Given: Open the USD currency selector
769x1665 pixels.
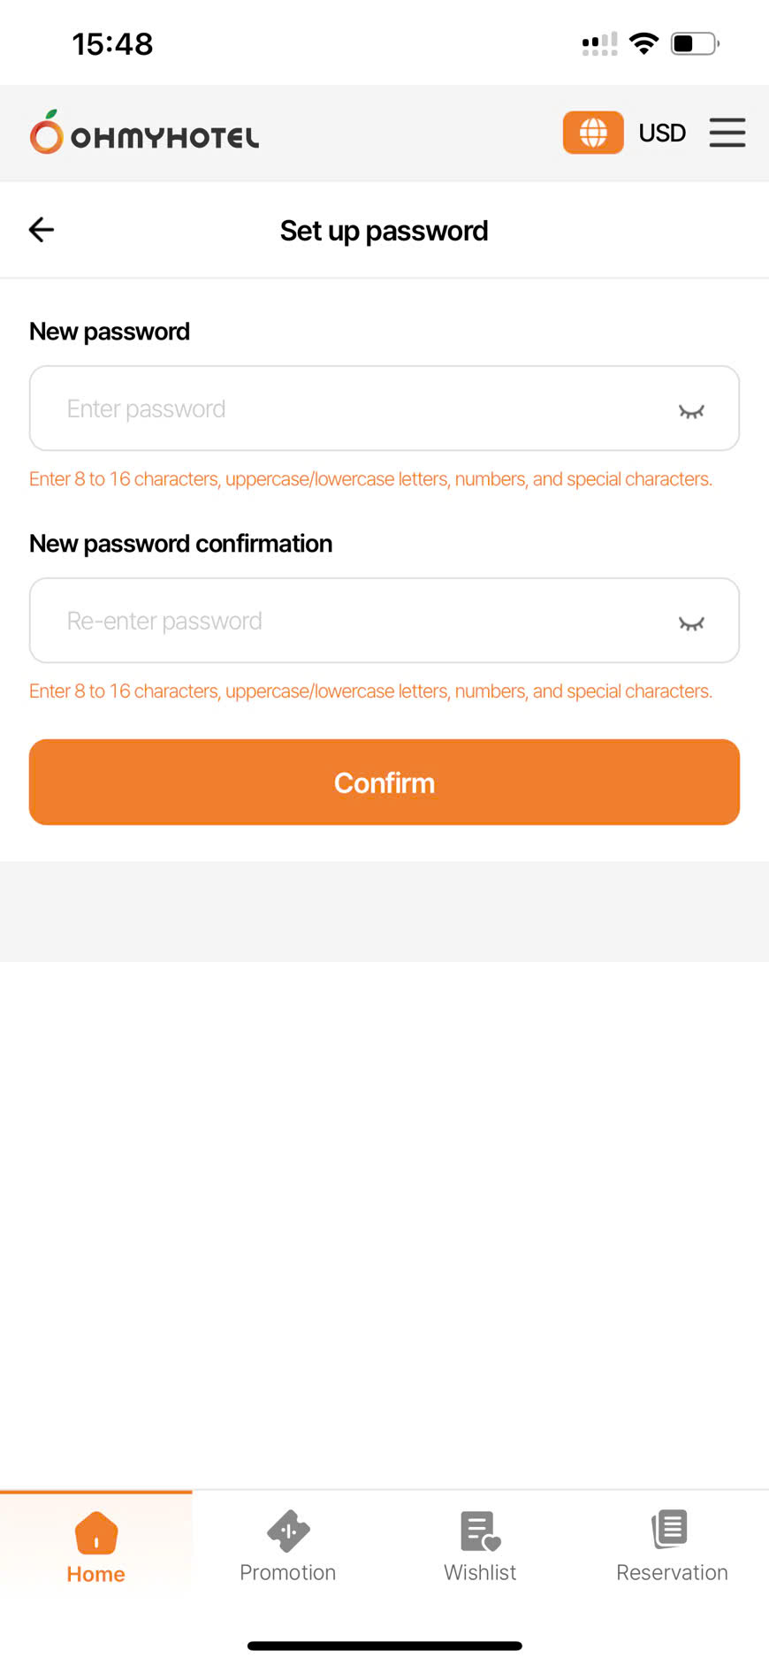Looking at the screenshot, I should pos(662,133).
